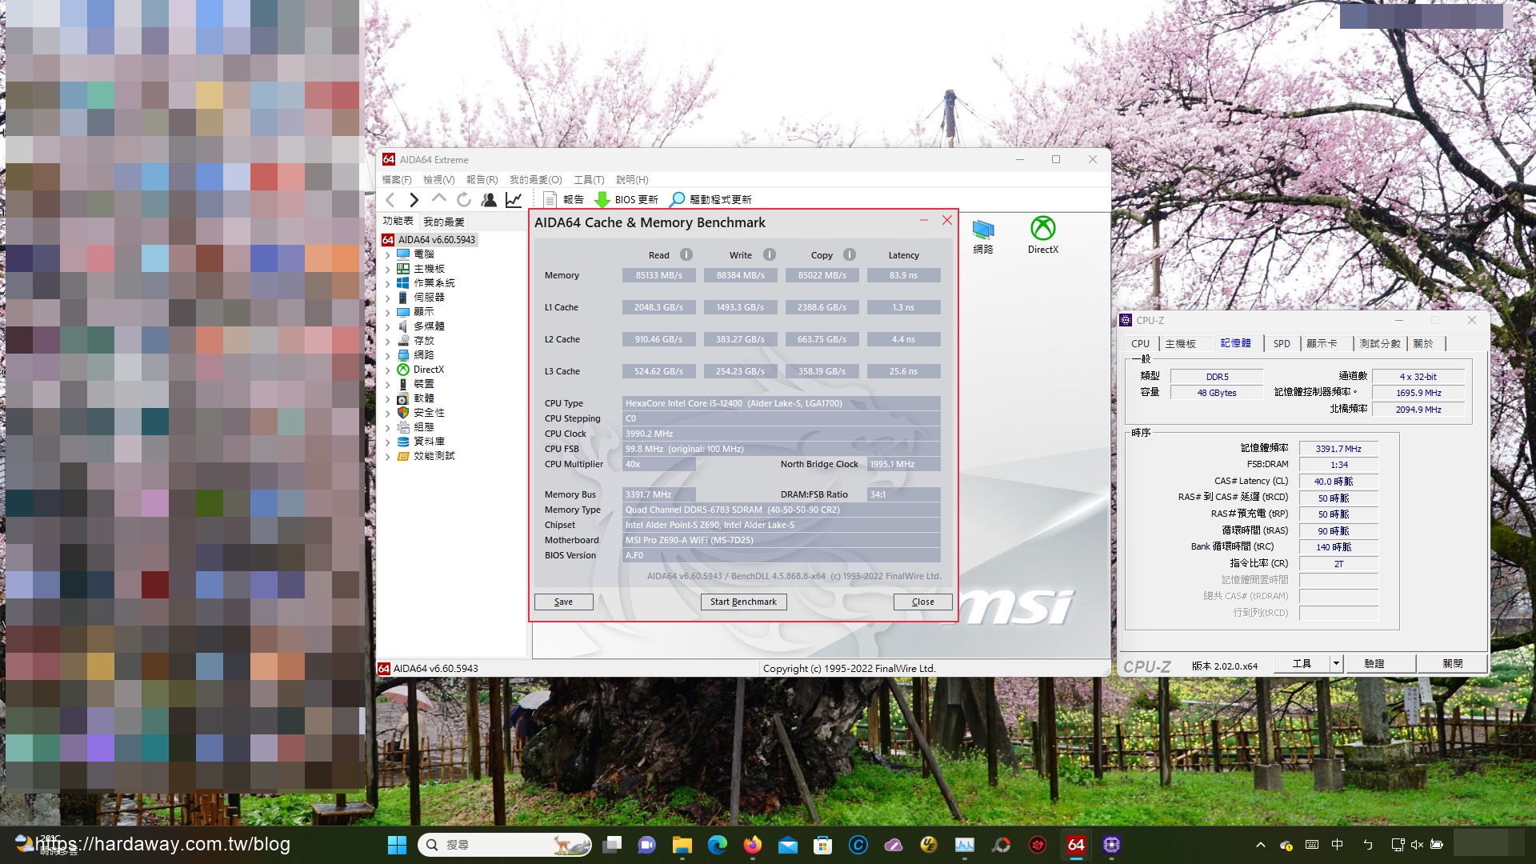Screen dimensions: 1536x864
Task: Click the Copy info icon in benchmark
Action: [x=850, y=254]
